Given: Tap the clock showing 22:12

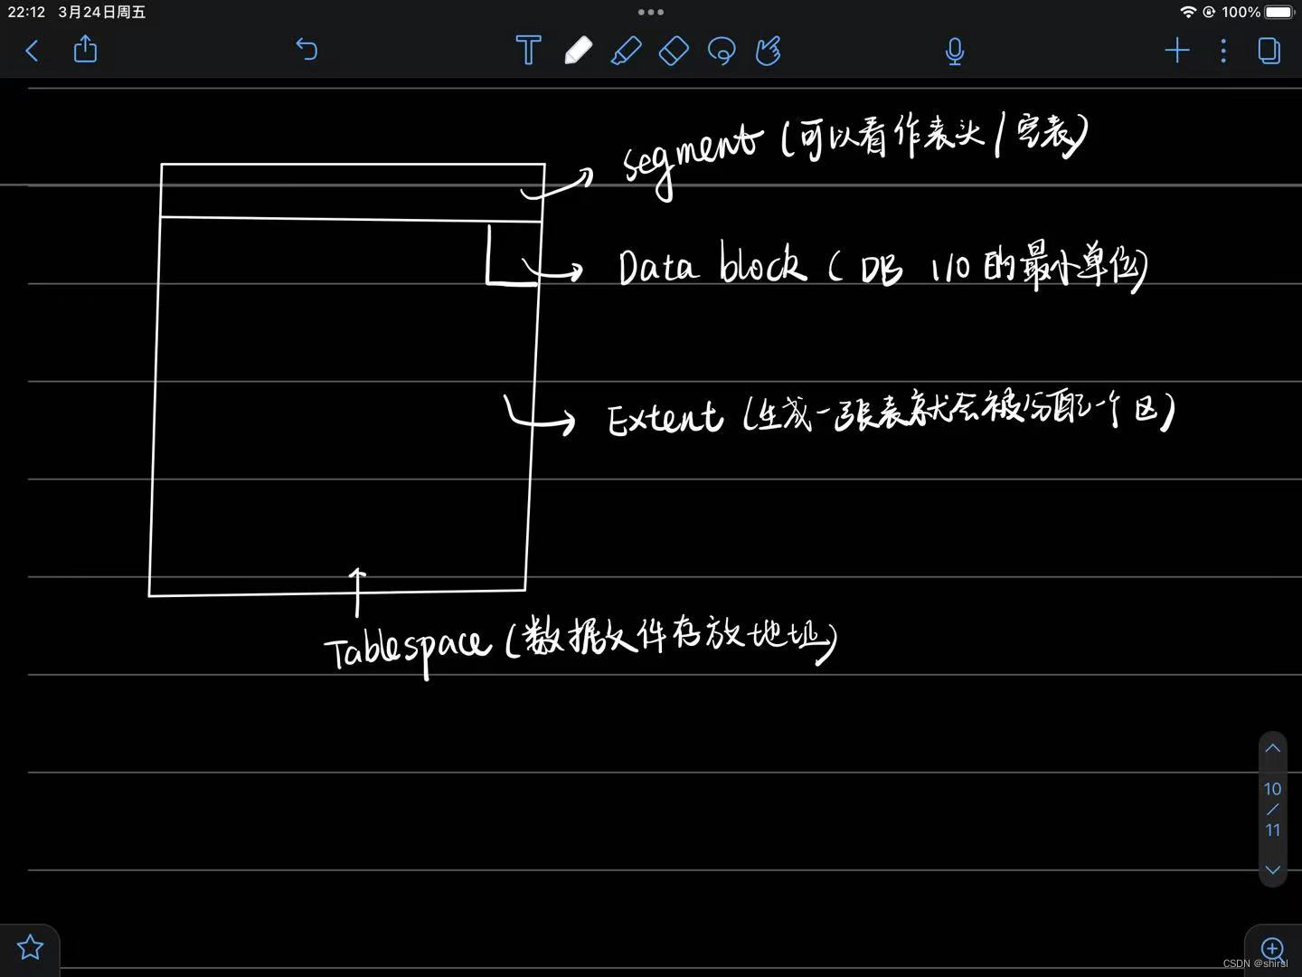Looking at the screenshot, I should point(26,12).
